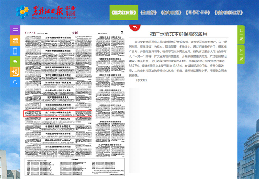259x179 pixels.
Task: Click the orange login/document icon in sidebar
Action: point(15,71)
